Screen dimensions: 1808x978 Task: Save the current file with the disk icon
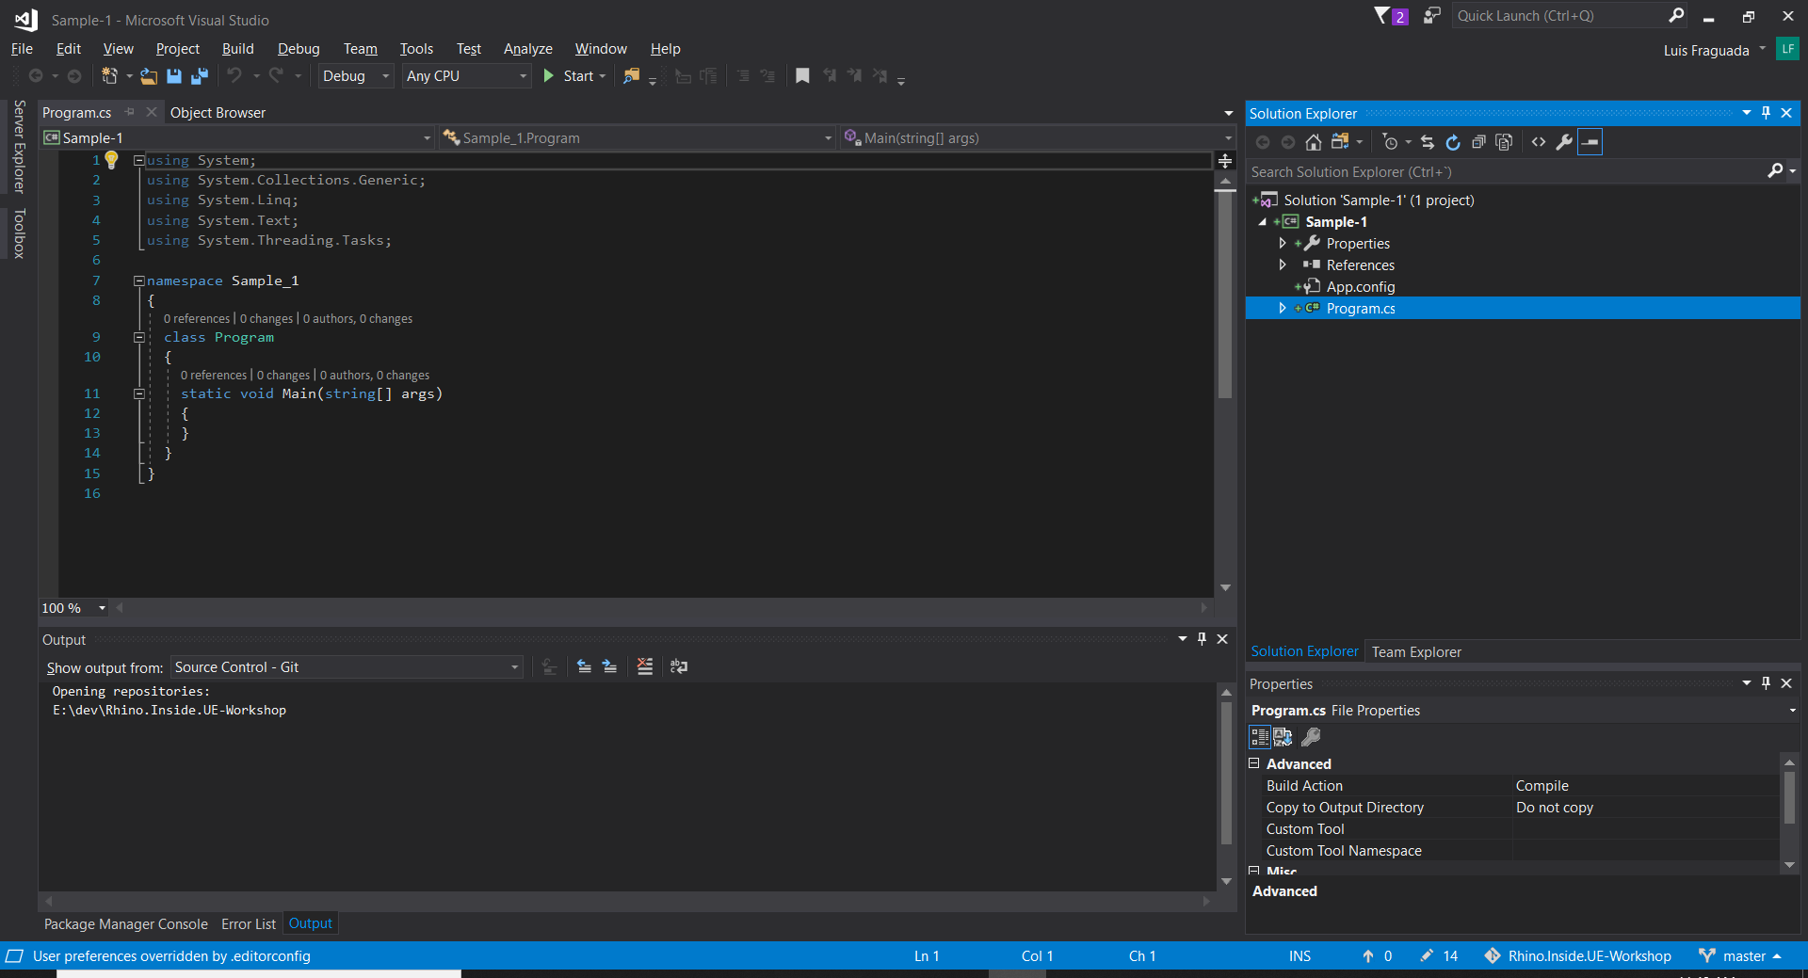coord(174,76)
